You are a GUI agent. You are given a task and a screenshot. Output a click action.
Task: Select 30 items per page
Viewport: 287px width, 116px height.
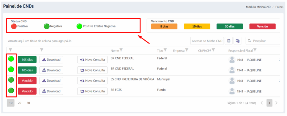(x=28, y=103)
